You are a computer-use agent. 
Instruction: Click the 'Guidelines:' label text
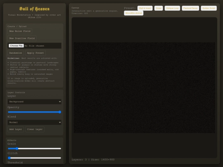click(14, 58)
